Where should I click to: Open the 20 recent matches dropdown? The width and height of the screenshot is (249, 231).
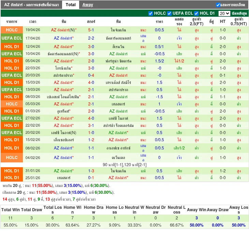(x=224, y=13)
